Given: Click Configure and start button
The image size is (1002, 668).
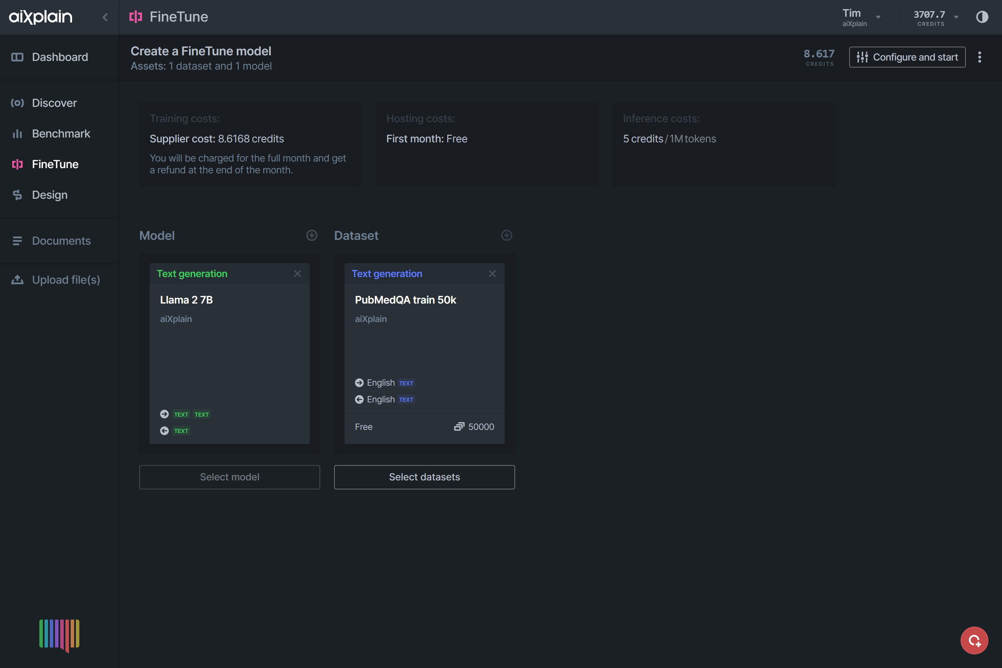Looking at the screenshot, I should 907,57.
